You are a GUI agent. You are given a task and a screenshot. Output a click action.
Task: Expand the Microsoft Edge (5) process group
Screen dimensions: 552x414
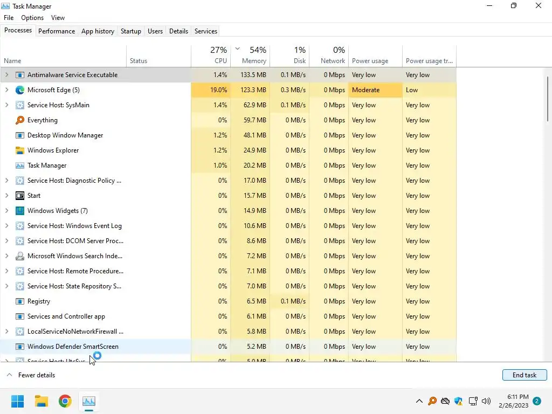[x=6, y=90]
